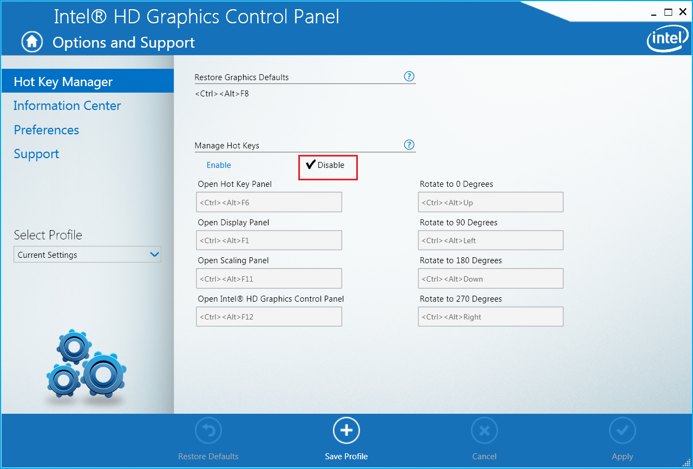Click the Cancel label at bottom

485,457
